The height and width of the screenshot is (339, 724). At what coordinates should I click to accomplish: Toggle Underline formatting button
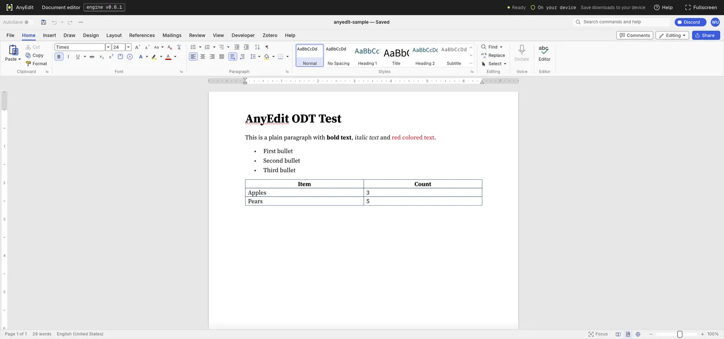[78, 57]
